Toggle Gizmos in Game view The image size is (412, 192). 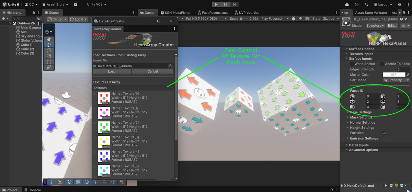pos(328,19)
